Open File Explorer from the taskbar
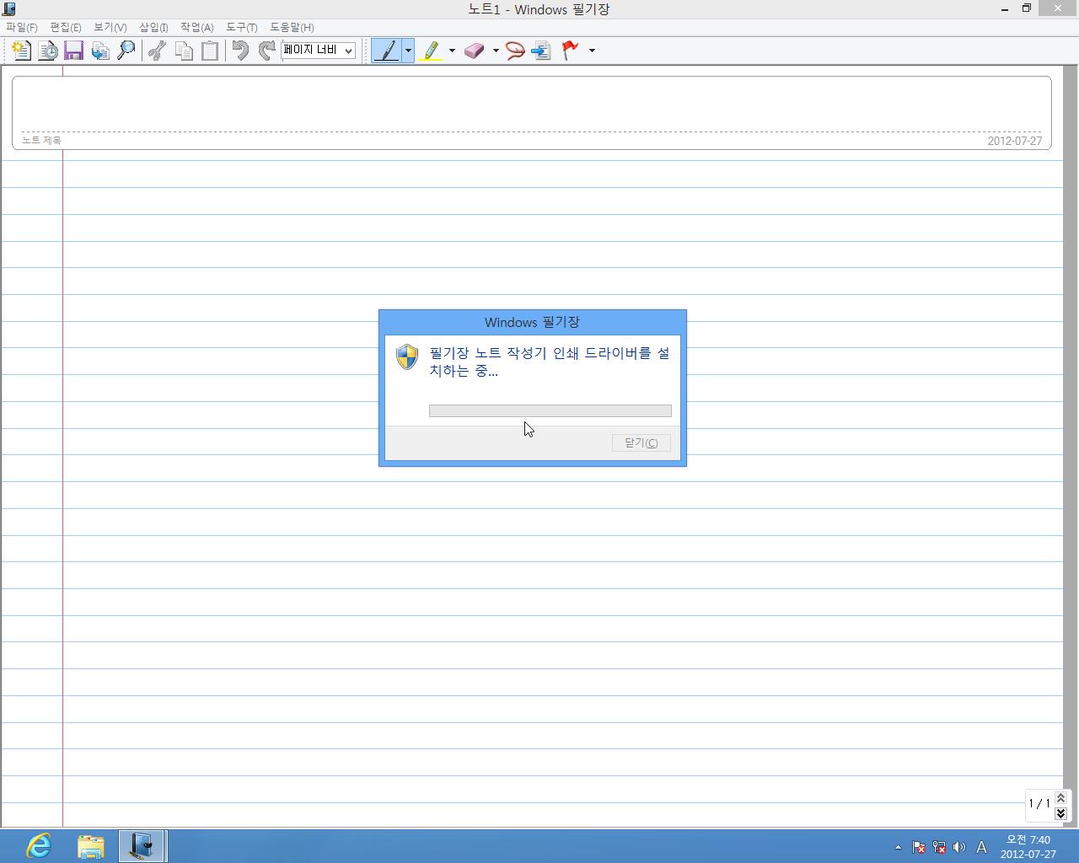Viewport: 1079px width, 863px height. (90, 845)
